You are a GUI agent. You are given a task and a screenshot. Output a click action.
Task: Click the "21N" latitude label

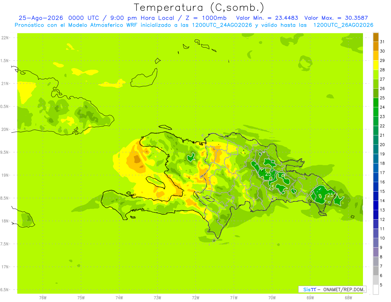[6, 84]
